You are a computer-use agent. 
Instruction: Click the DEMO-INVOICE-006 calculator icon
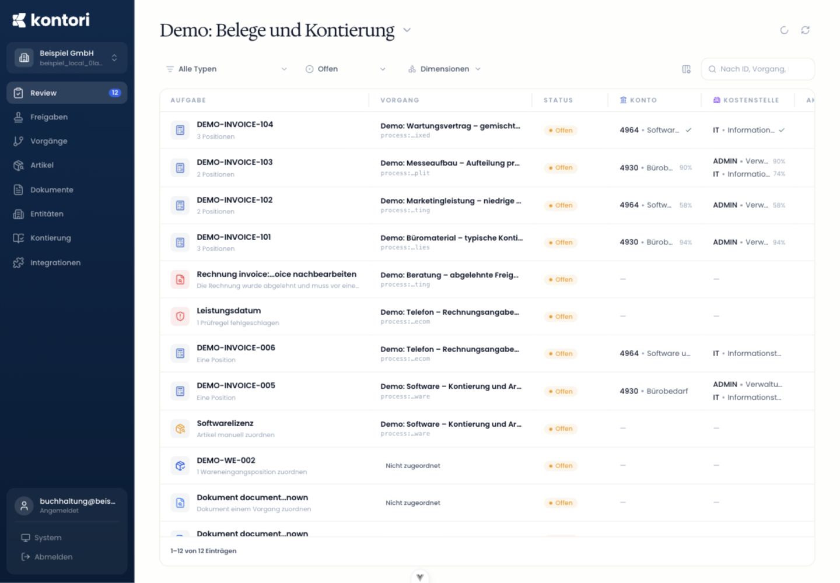(x=180, y=353)
